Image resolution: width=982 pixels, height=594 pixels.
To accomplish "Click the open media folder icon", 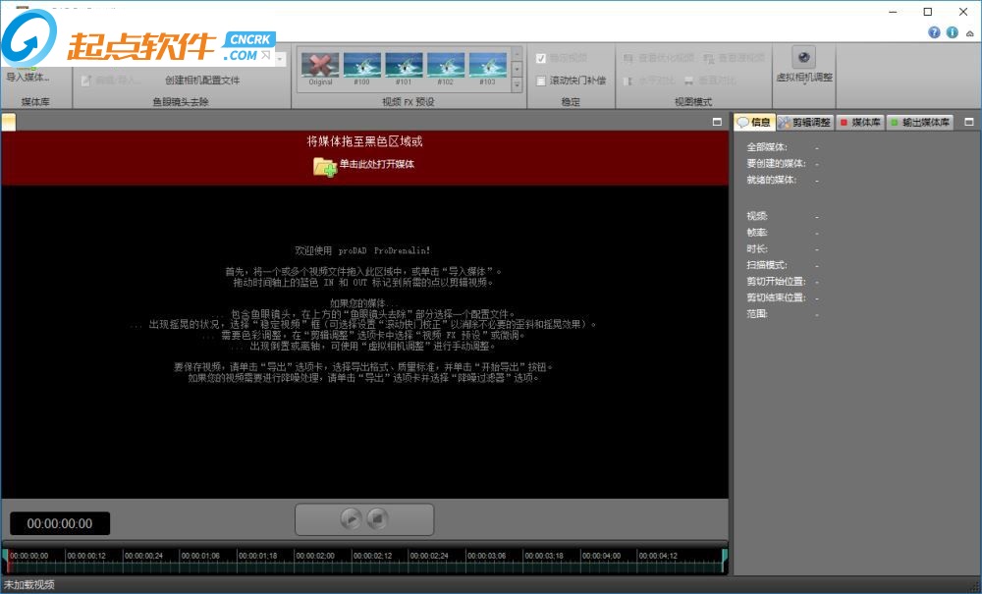I will pyautogui.click(x=325, y=166).
